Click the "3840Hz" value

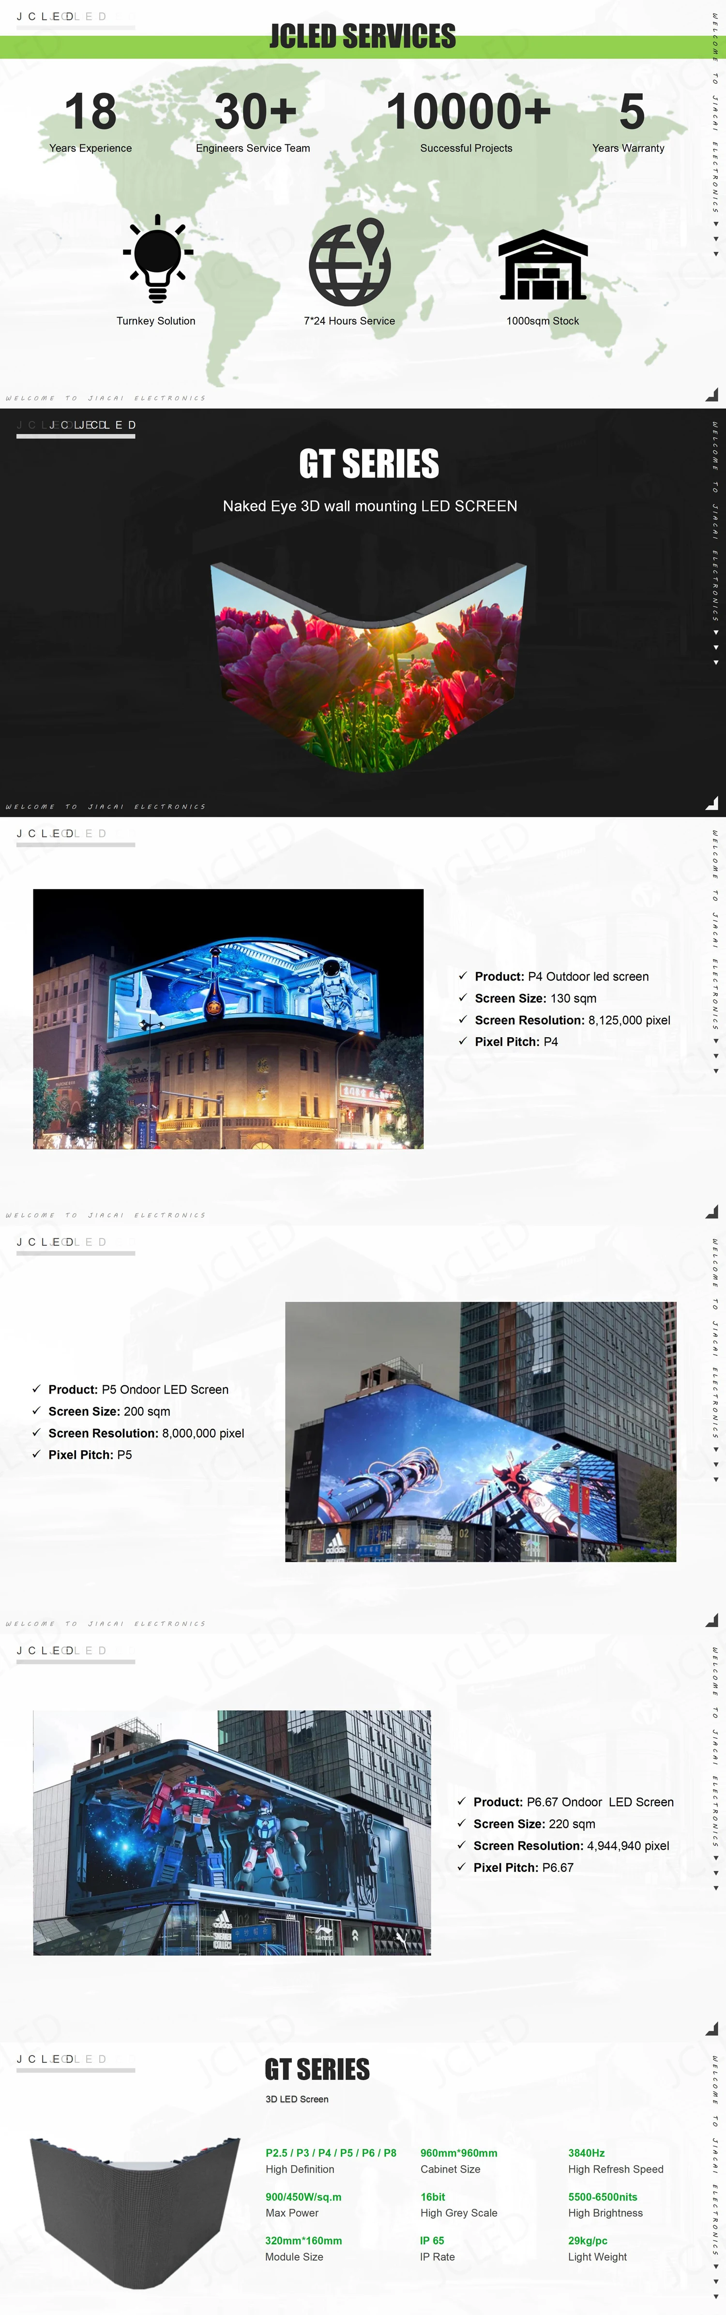587,2153
